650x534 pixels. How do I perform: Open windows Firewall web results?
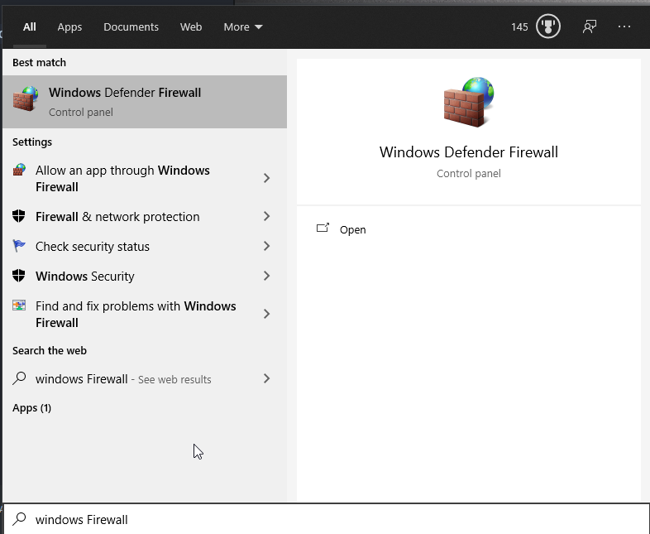click(x=124, y=379)
